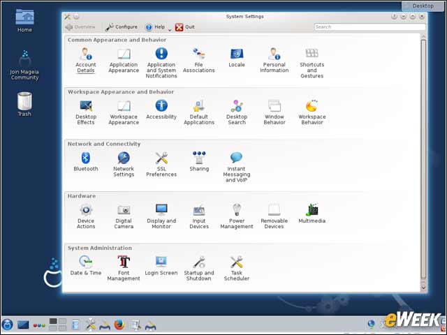
Task: Open Desktop Effects settings
Action: pyautogui.click(x=86, y=112)
